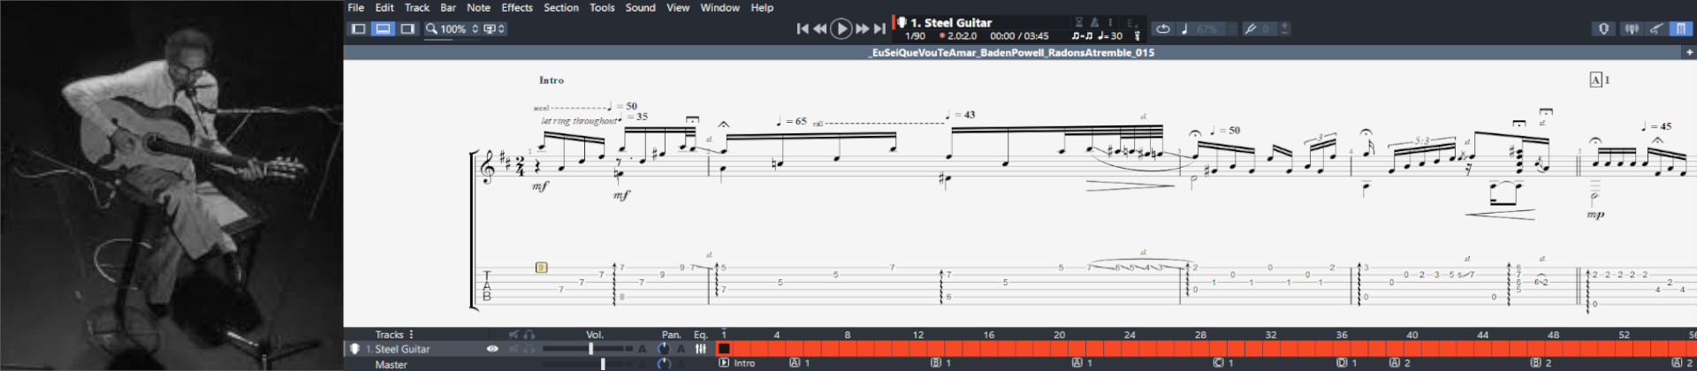Open the Help menu

(x=762, y=7)
